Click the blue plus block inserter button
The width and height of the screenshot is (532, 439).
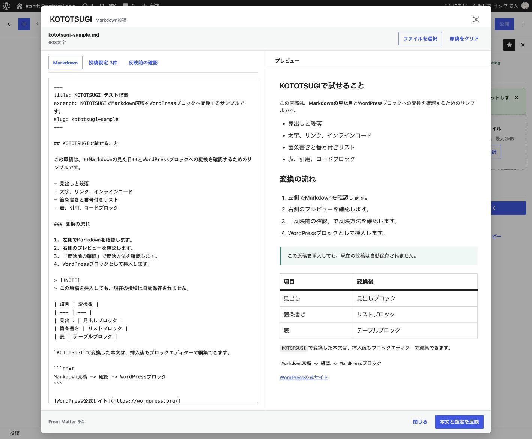point(24,24)
